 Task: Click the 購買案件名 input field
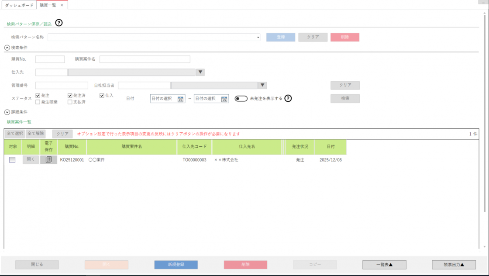pyautogui.click(x=145, y=59)
